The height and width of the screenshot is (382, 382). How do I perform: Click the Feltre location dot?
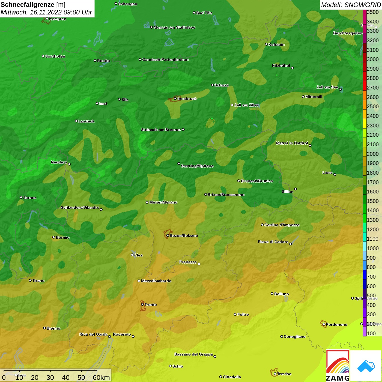(235, 314)
